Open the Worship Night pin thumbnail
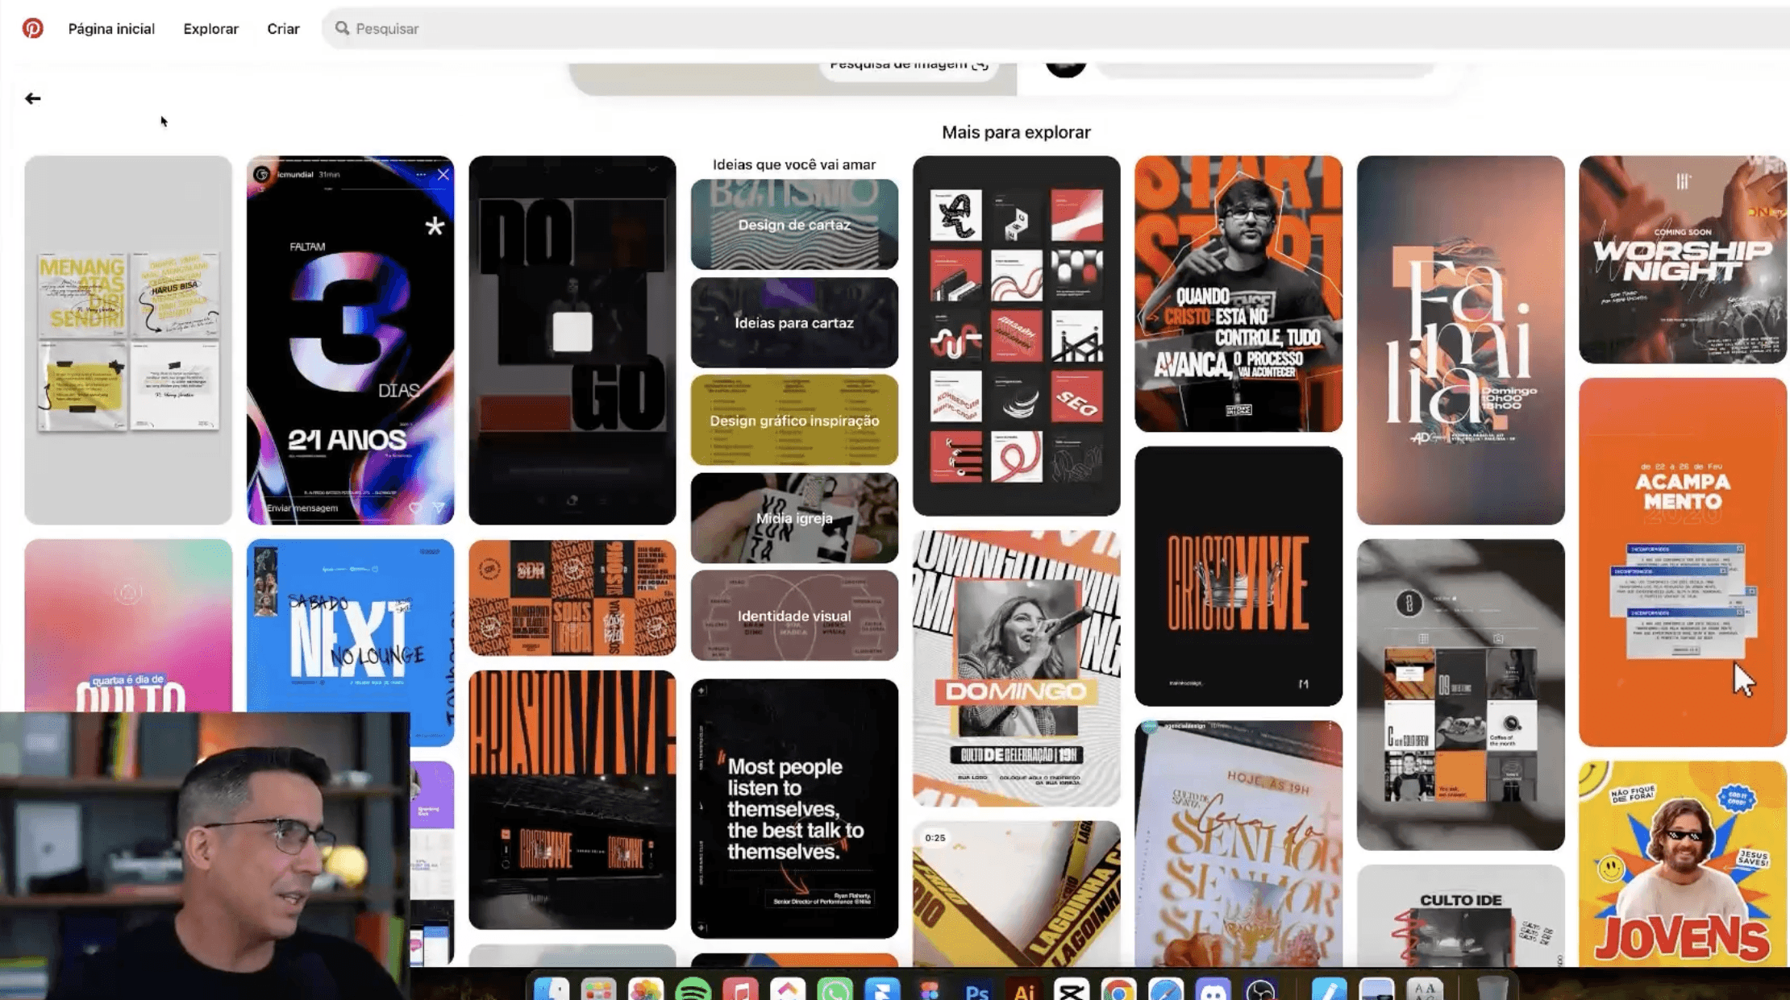 (1682, 259)
